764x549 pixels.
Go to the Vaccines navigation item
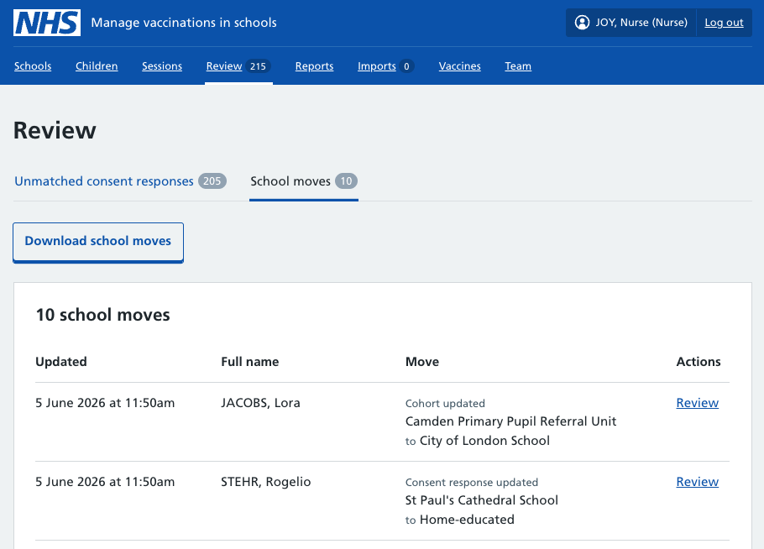point(459,65)
